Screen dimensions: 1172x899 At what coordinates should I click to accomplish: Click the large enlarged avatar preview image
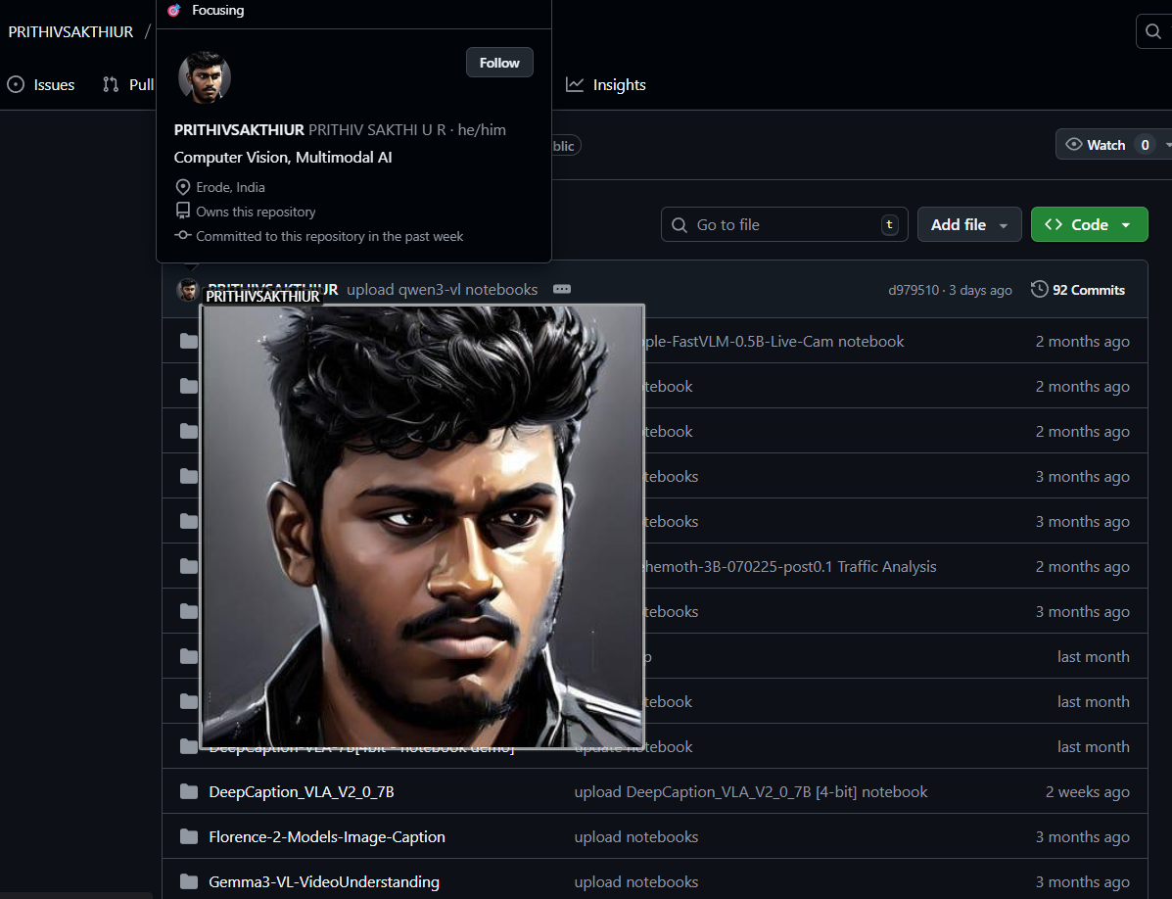coord(422,526)
